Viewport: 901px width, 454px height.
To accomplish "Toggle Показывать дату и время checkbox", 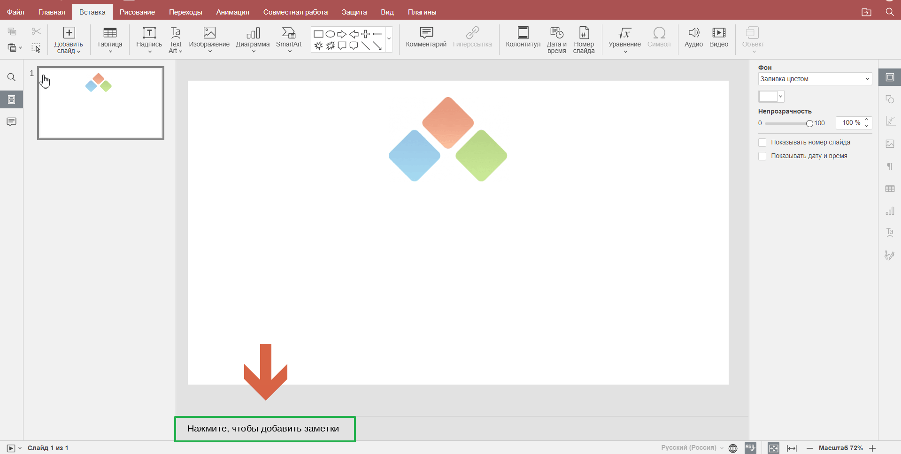I will tap(762, 156).
